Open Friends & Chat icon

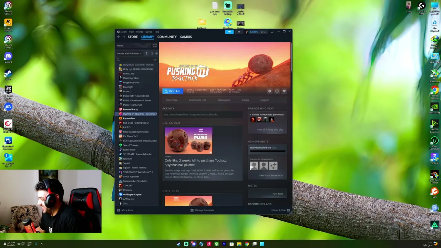pyautogui.click(x=288, y=210)
